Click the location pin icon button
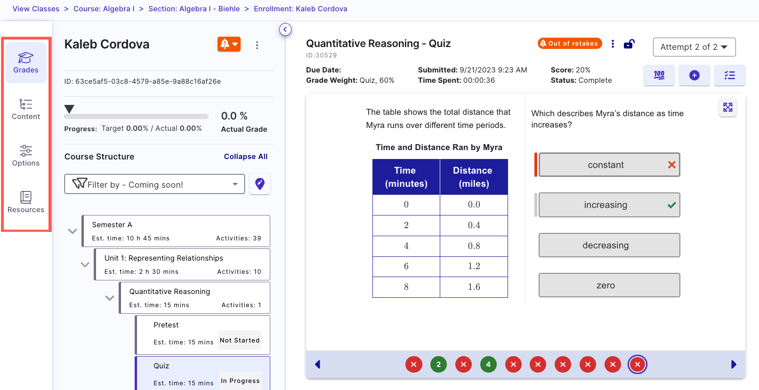 (260, 184)
